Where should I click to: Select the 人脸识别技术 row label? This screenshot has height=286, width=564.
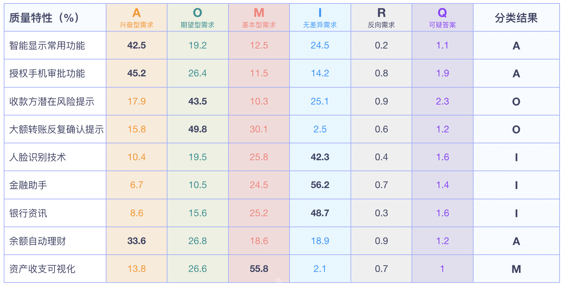(x=38, y=157)
